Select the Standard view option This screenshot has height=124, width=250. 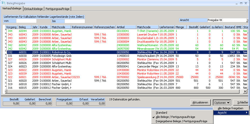tap(161, 113)
